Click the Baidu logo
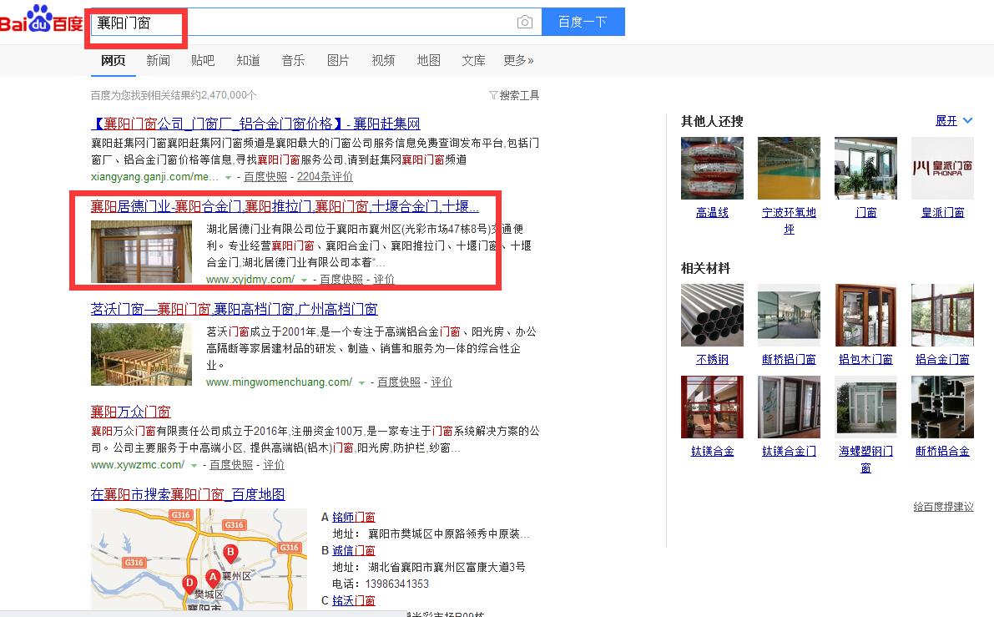Viewport: 994px width, 617px height. coord(42,20)
